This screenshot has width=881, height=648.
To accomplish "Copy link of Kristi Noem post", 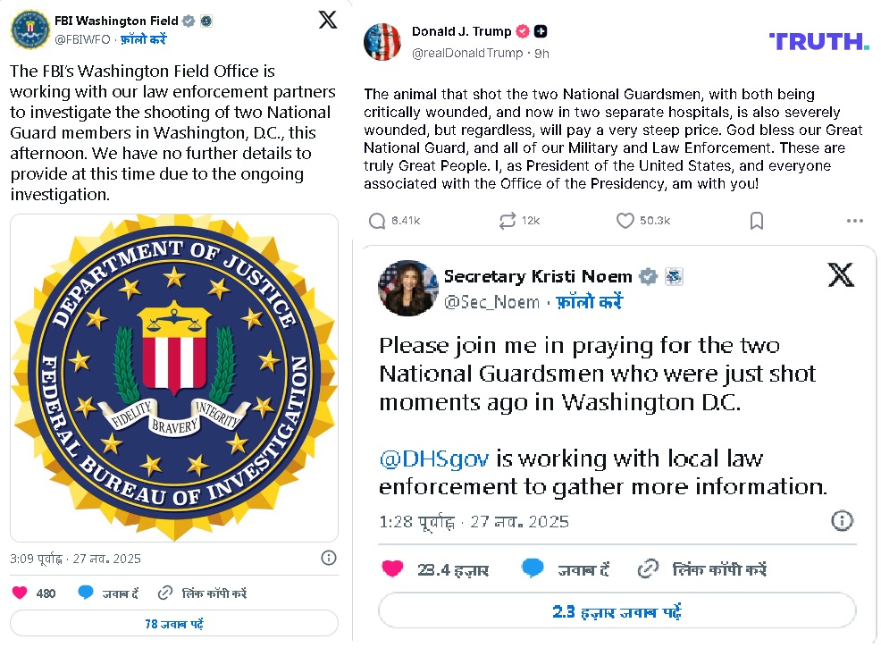I will (x=702, y=568).
